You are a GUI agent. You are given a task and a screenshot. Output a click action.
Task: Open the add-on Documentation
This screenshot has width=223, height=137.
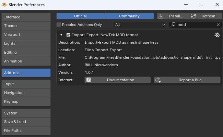118,80
